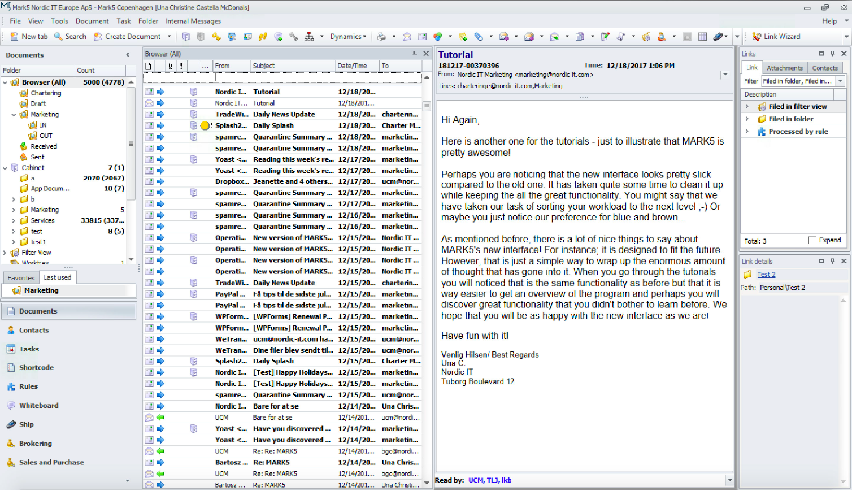
Task: Click the Search toolbar button
Action: [70, 37]
